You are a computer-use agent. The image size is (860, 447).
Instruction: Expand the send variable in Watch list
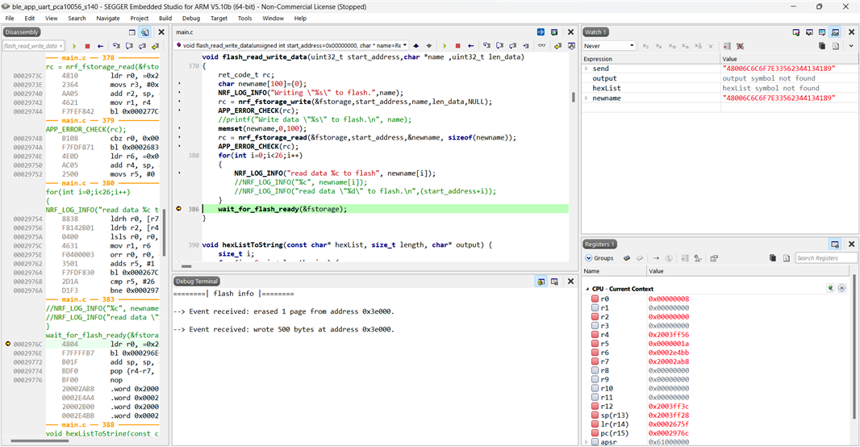(587, 69)
